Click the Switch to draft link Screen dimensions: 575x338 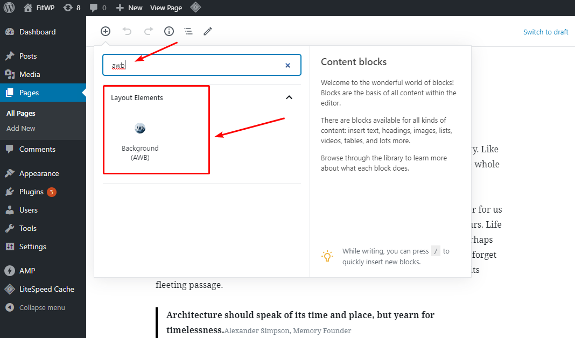[545, 32]
